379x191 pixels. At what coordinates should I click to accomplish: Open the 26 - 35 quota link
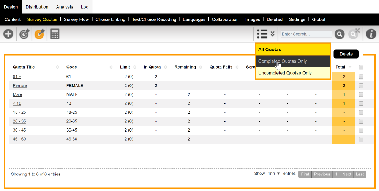point(19,121)
